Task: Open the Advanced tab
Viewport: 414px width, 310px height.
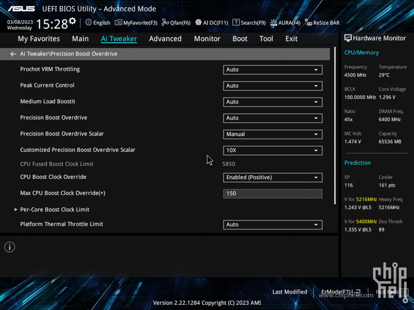Action: 165,39
